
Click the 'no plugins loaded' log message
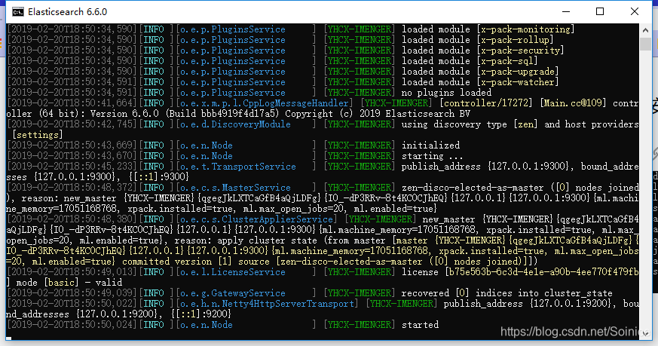pos(446,93)
